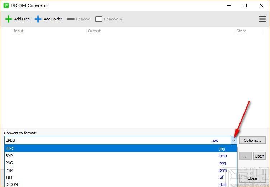Screen dimensions: 270x187
Task: Click the Open button
Action: point(259,156)
